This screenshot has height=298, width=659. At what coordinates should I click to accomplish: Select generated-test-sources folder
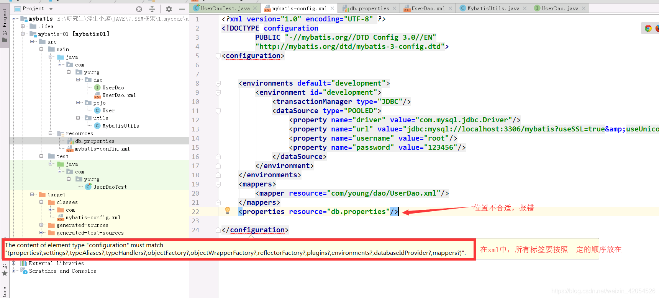pos(90,233)
